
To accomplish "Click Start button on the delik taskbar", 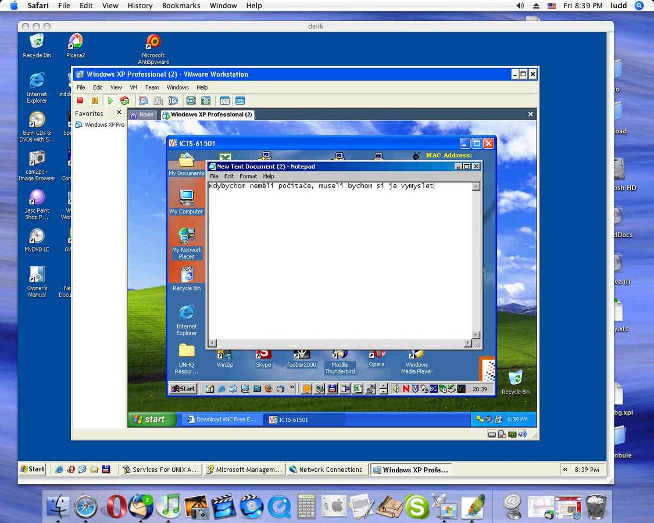I will [33, 469].
